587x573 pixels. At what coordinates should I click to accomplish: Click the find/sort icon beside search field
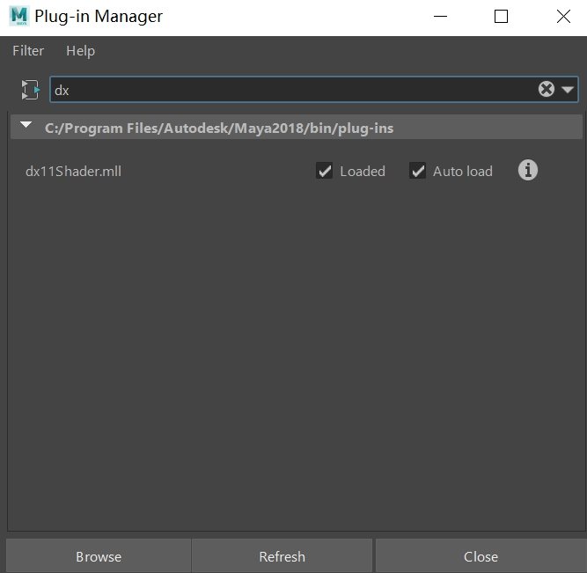30,90
